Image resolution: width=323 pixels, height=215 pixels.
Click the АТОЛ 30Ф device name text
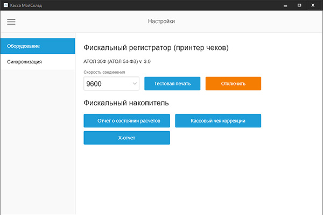[x=117, y=61]
